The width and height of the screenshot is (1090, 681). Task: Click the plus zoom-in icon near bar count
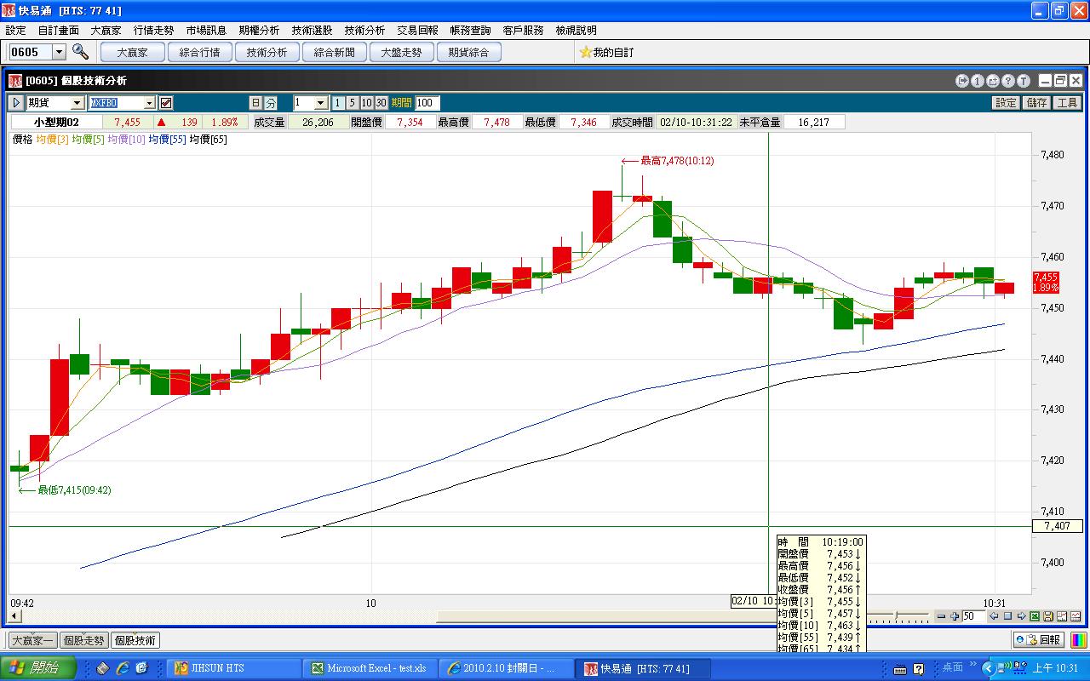(x=955, y=616)
